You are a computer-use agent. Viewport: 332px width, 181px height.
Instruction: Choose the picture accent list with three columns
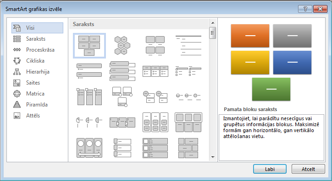coord(89,96)
